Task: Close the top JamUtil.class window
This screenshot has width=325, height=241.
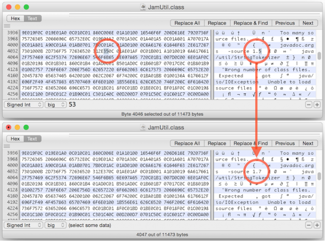Action: pyautogui.click(x=9, y=7)
